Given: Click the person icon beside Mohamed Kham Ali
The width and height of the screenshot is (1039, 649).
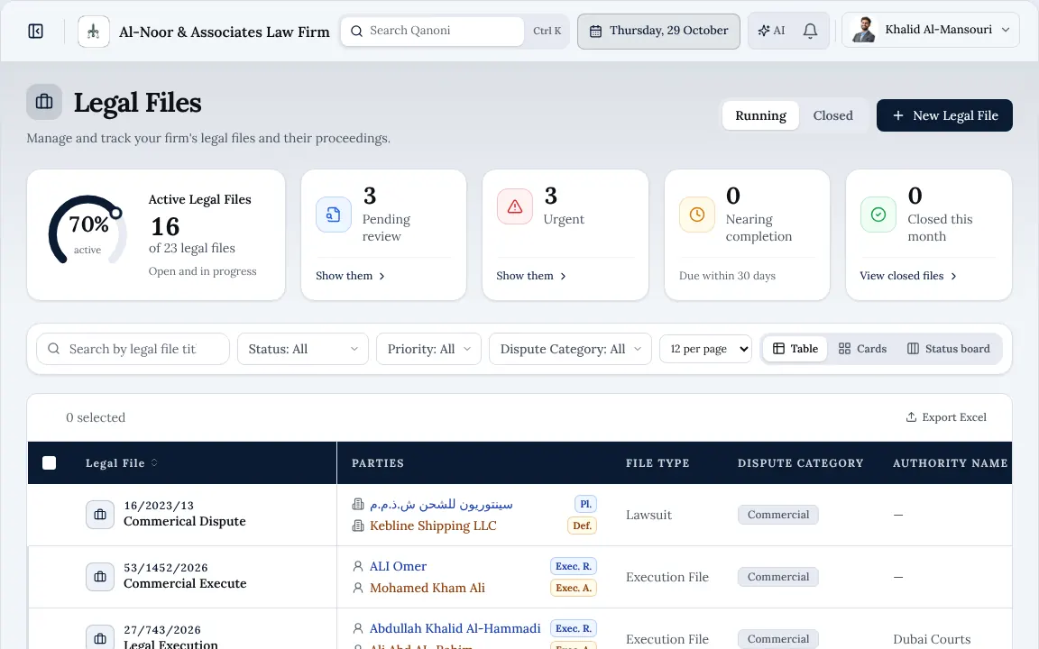Looking at the screenshot, I should [358, 588].
